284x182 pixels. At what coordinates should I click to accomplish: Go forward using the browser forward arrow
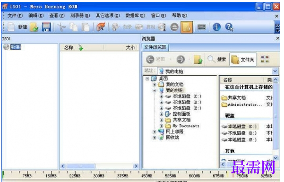(181, 59)
